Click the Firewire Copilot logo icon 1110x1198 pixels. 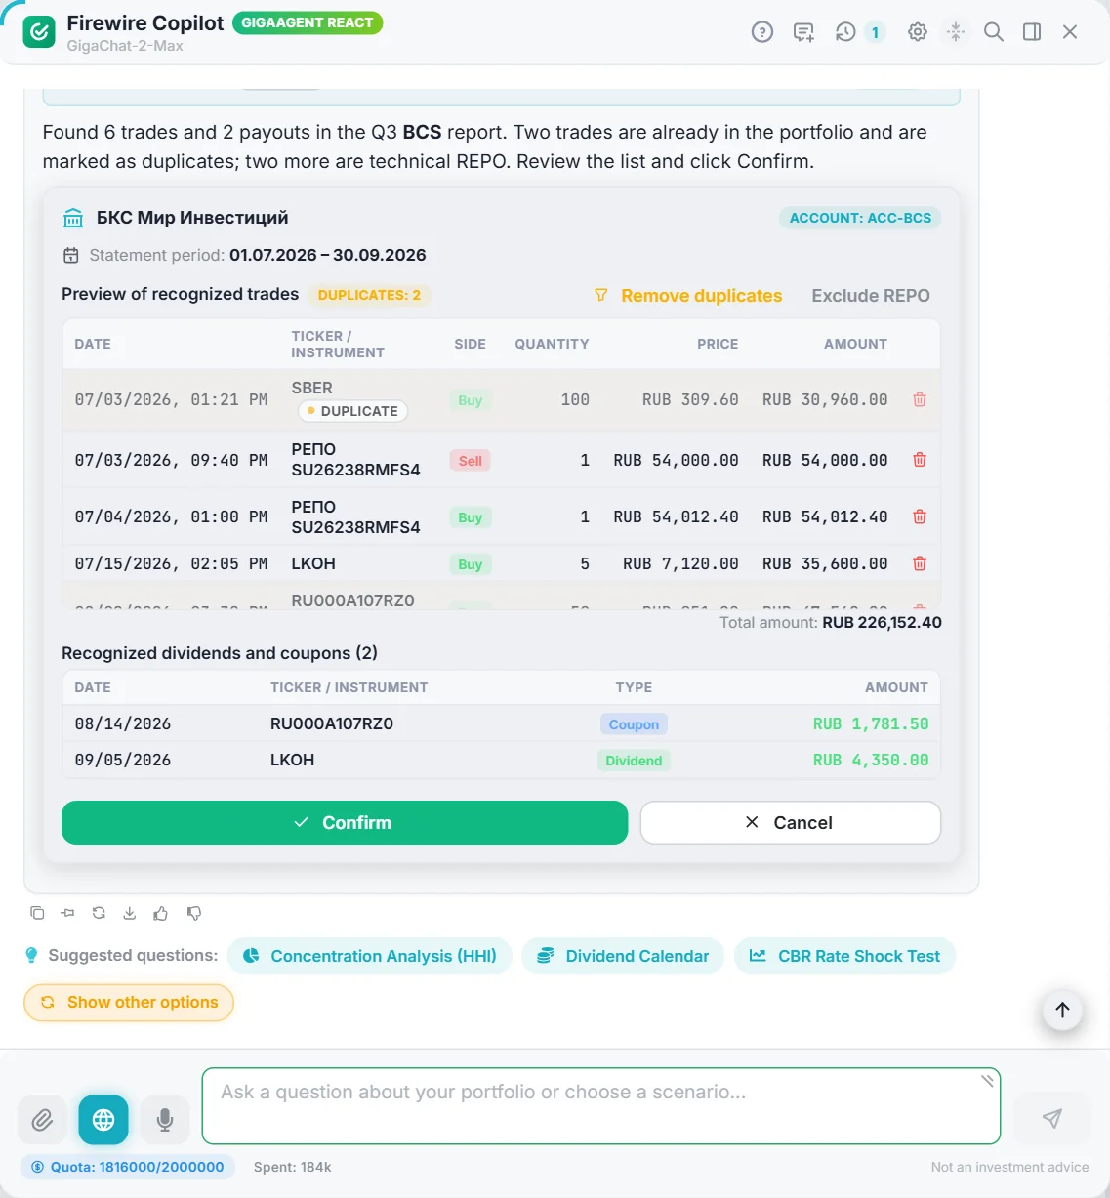tap(39, 32)
